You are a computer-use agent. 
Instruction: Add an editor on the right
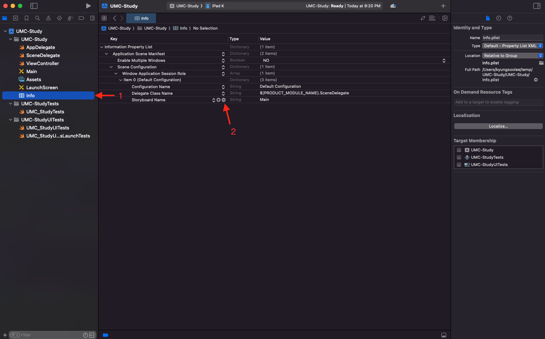coord(445,18)
